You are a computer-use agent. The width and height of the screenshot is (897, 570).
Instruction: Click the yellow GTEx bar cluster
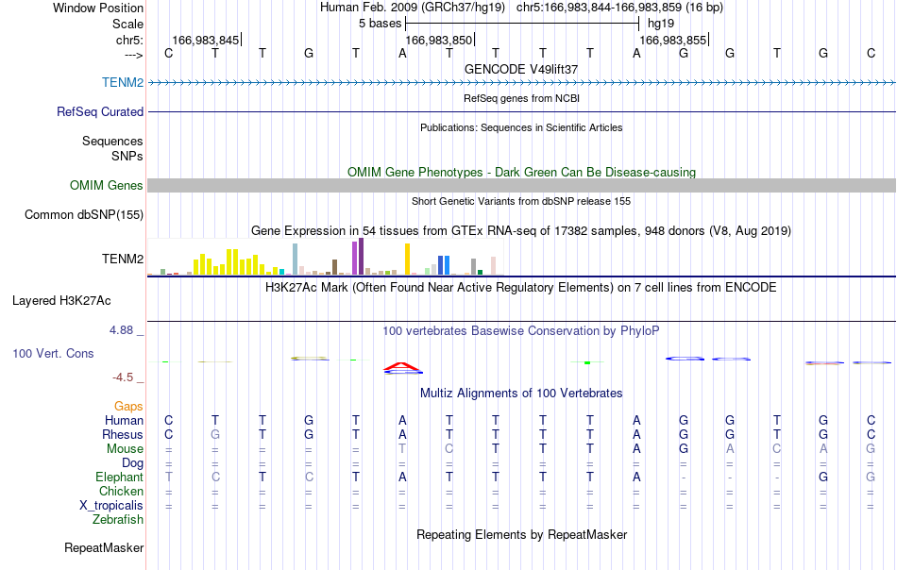click(228, 262)
